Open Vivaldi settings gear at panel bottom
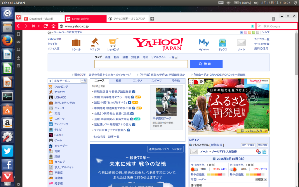The width and height of the screenshot is (299, 187). (18, 184)
